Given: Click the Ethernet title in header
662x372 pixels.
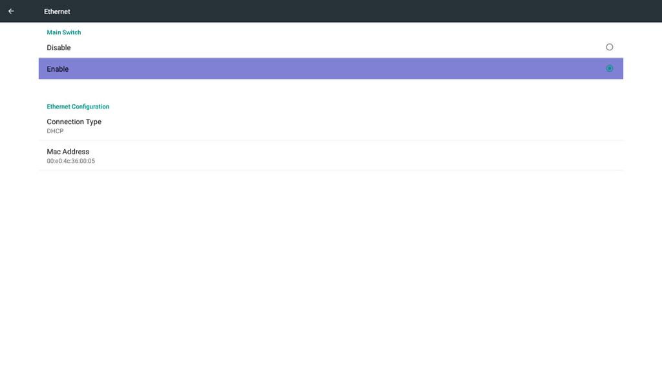Looking at the screenshot, I should click(57, 12).
